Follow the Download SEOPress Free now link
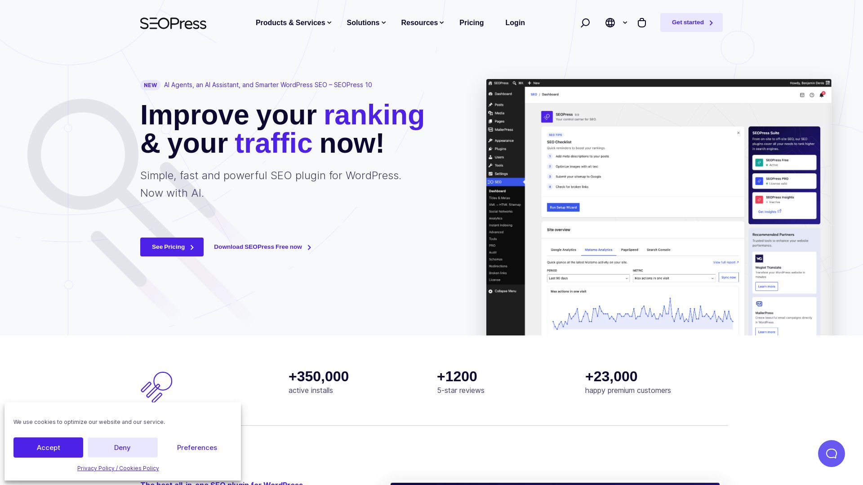Viewport: 863px width, 485px height. pyautogui.click(x=262, y=247)
